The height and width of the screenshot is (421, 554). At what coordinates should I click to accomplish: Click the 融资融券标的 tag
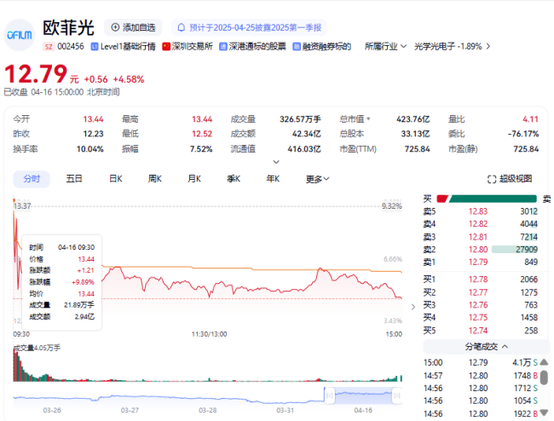[322, 47]
